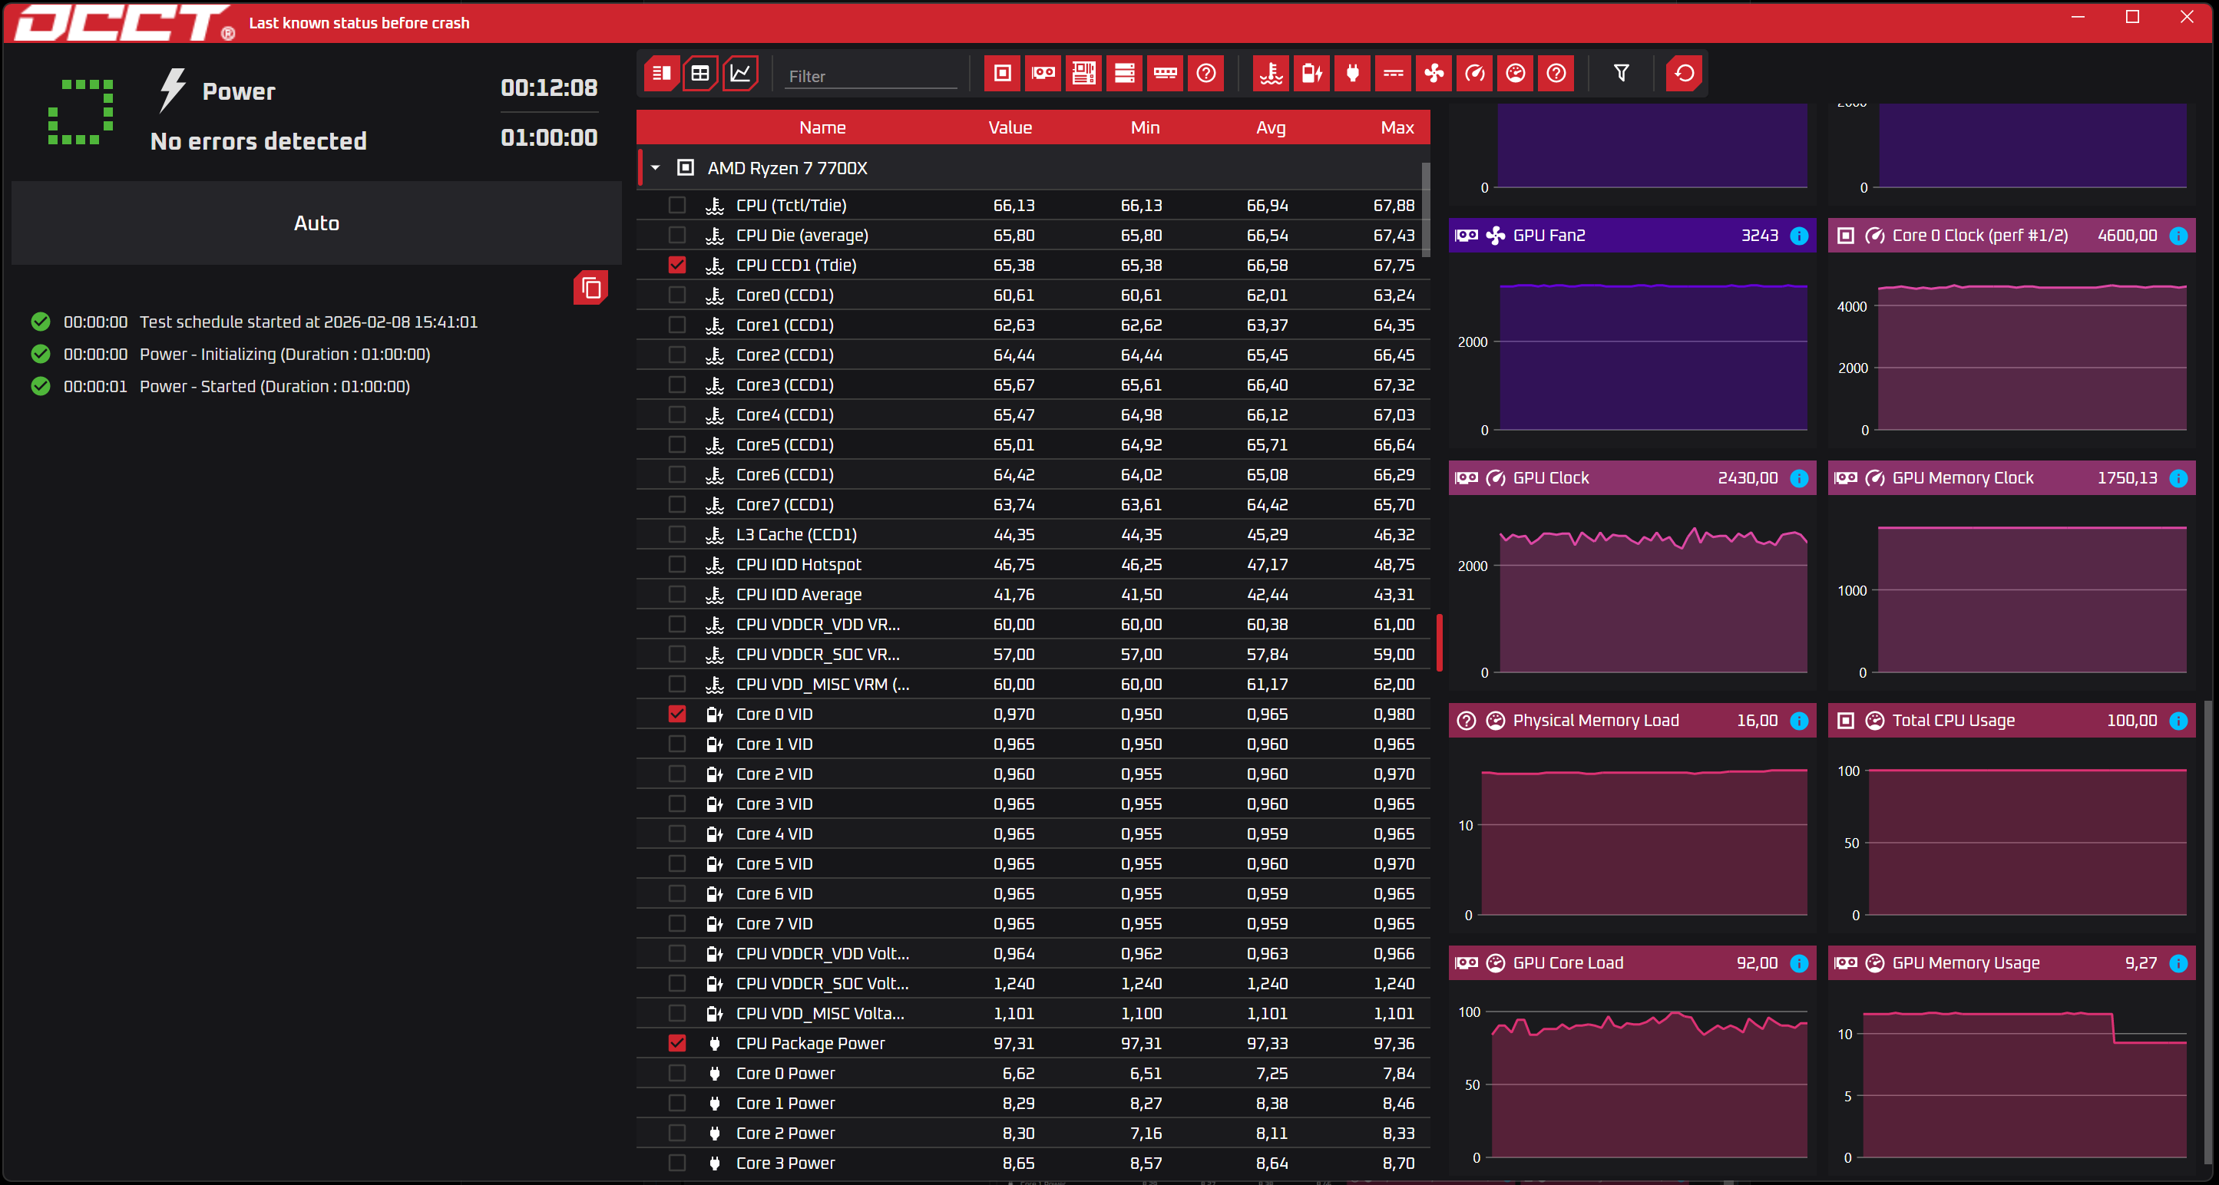Select the Total CPU Usage graph header

click(x=2012, y=721)
